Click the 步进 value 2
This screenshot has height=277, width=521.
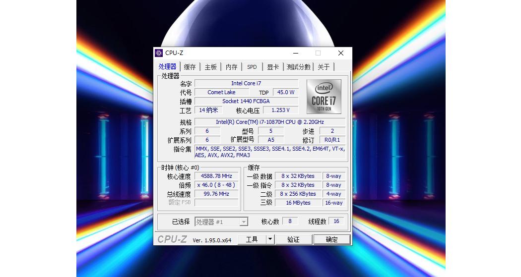[332, 131]
